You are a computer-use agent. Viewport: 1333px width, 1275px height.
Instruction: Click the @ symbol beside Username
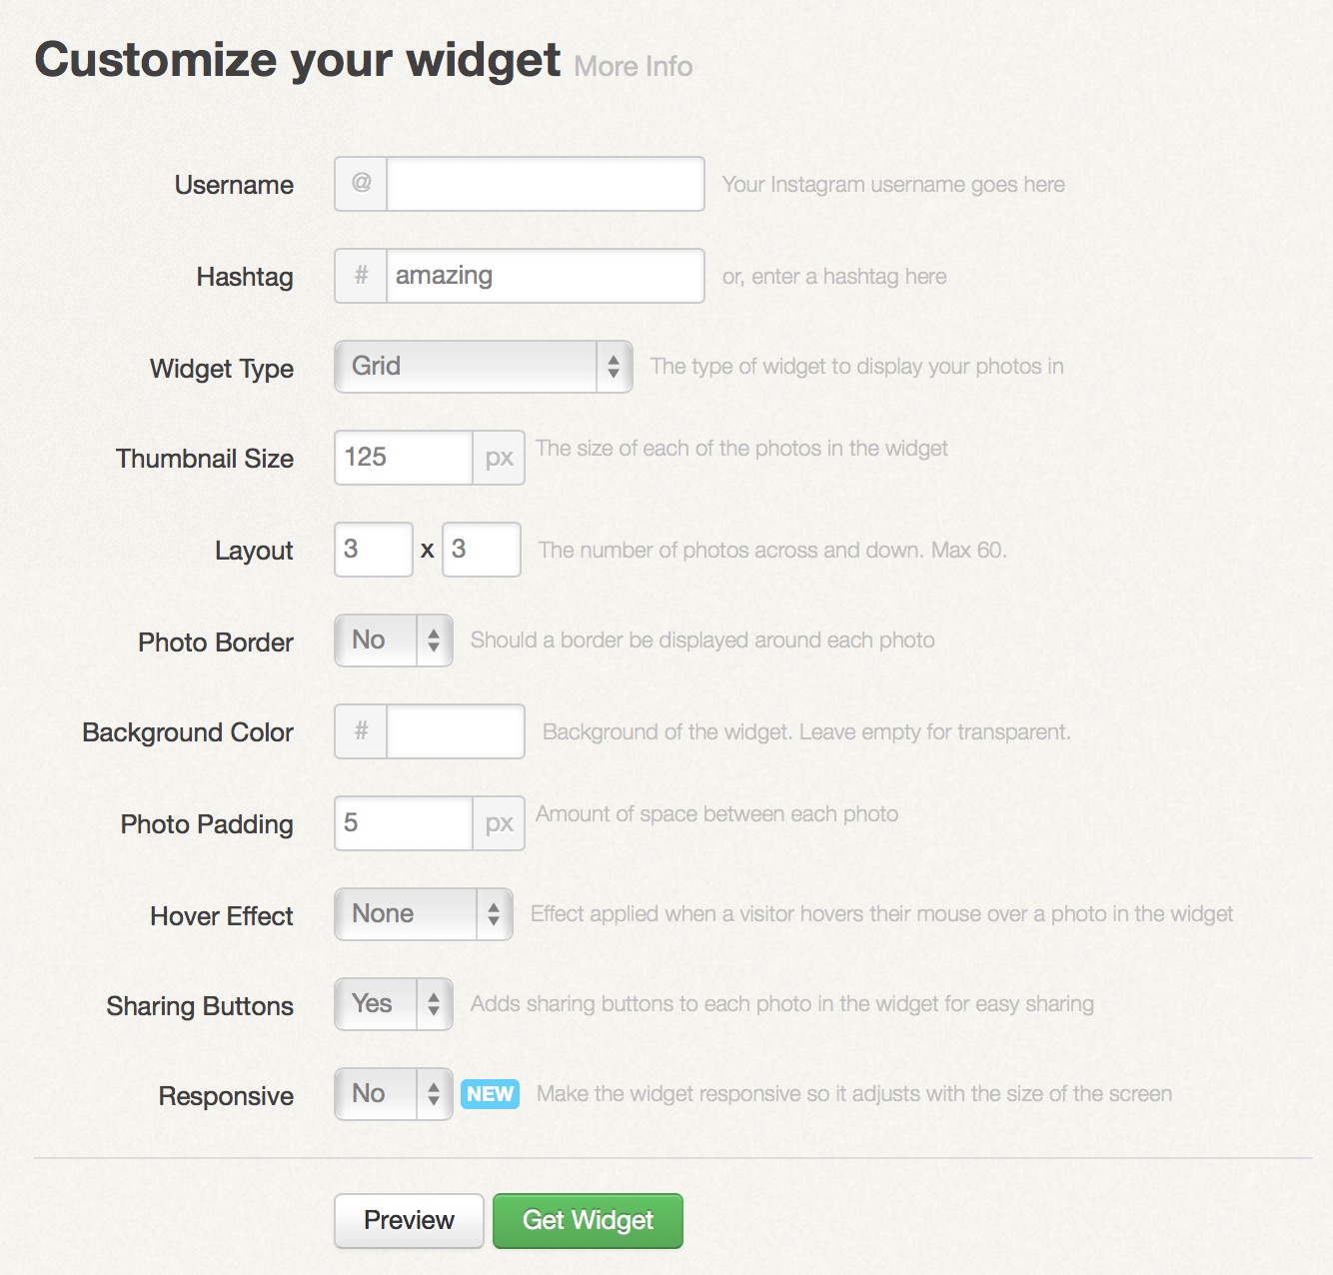[x=361, y=184]
